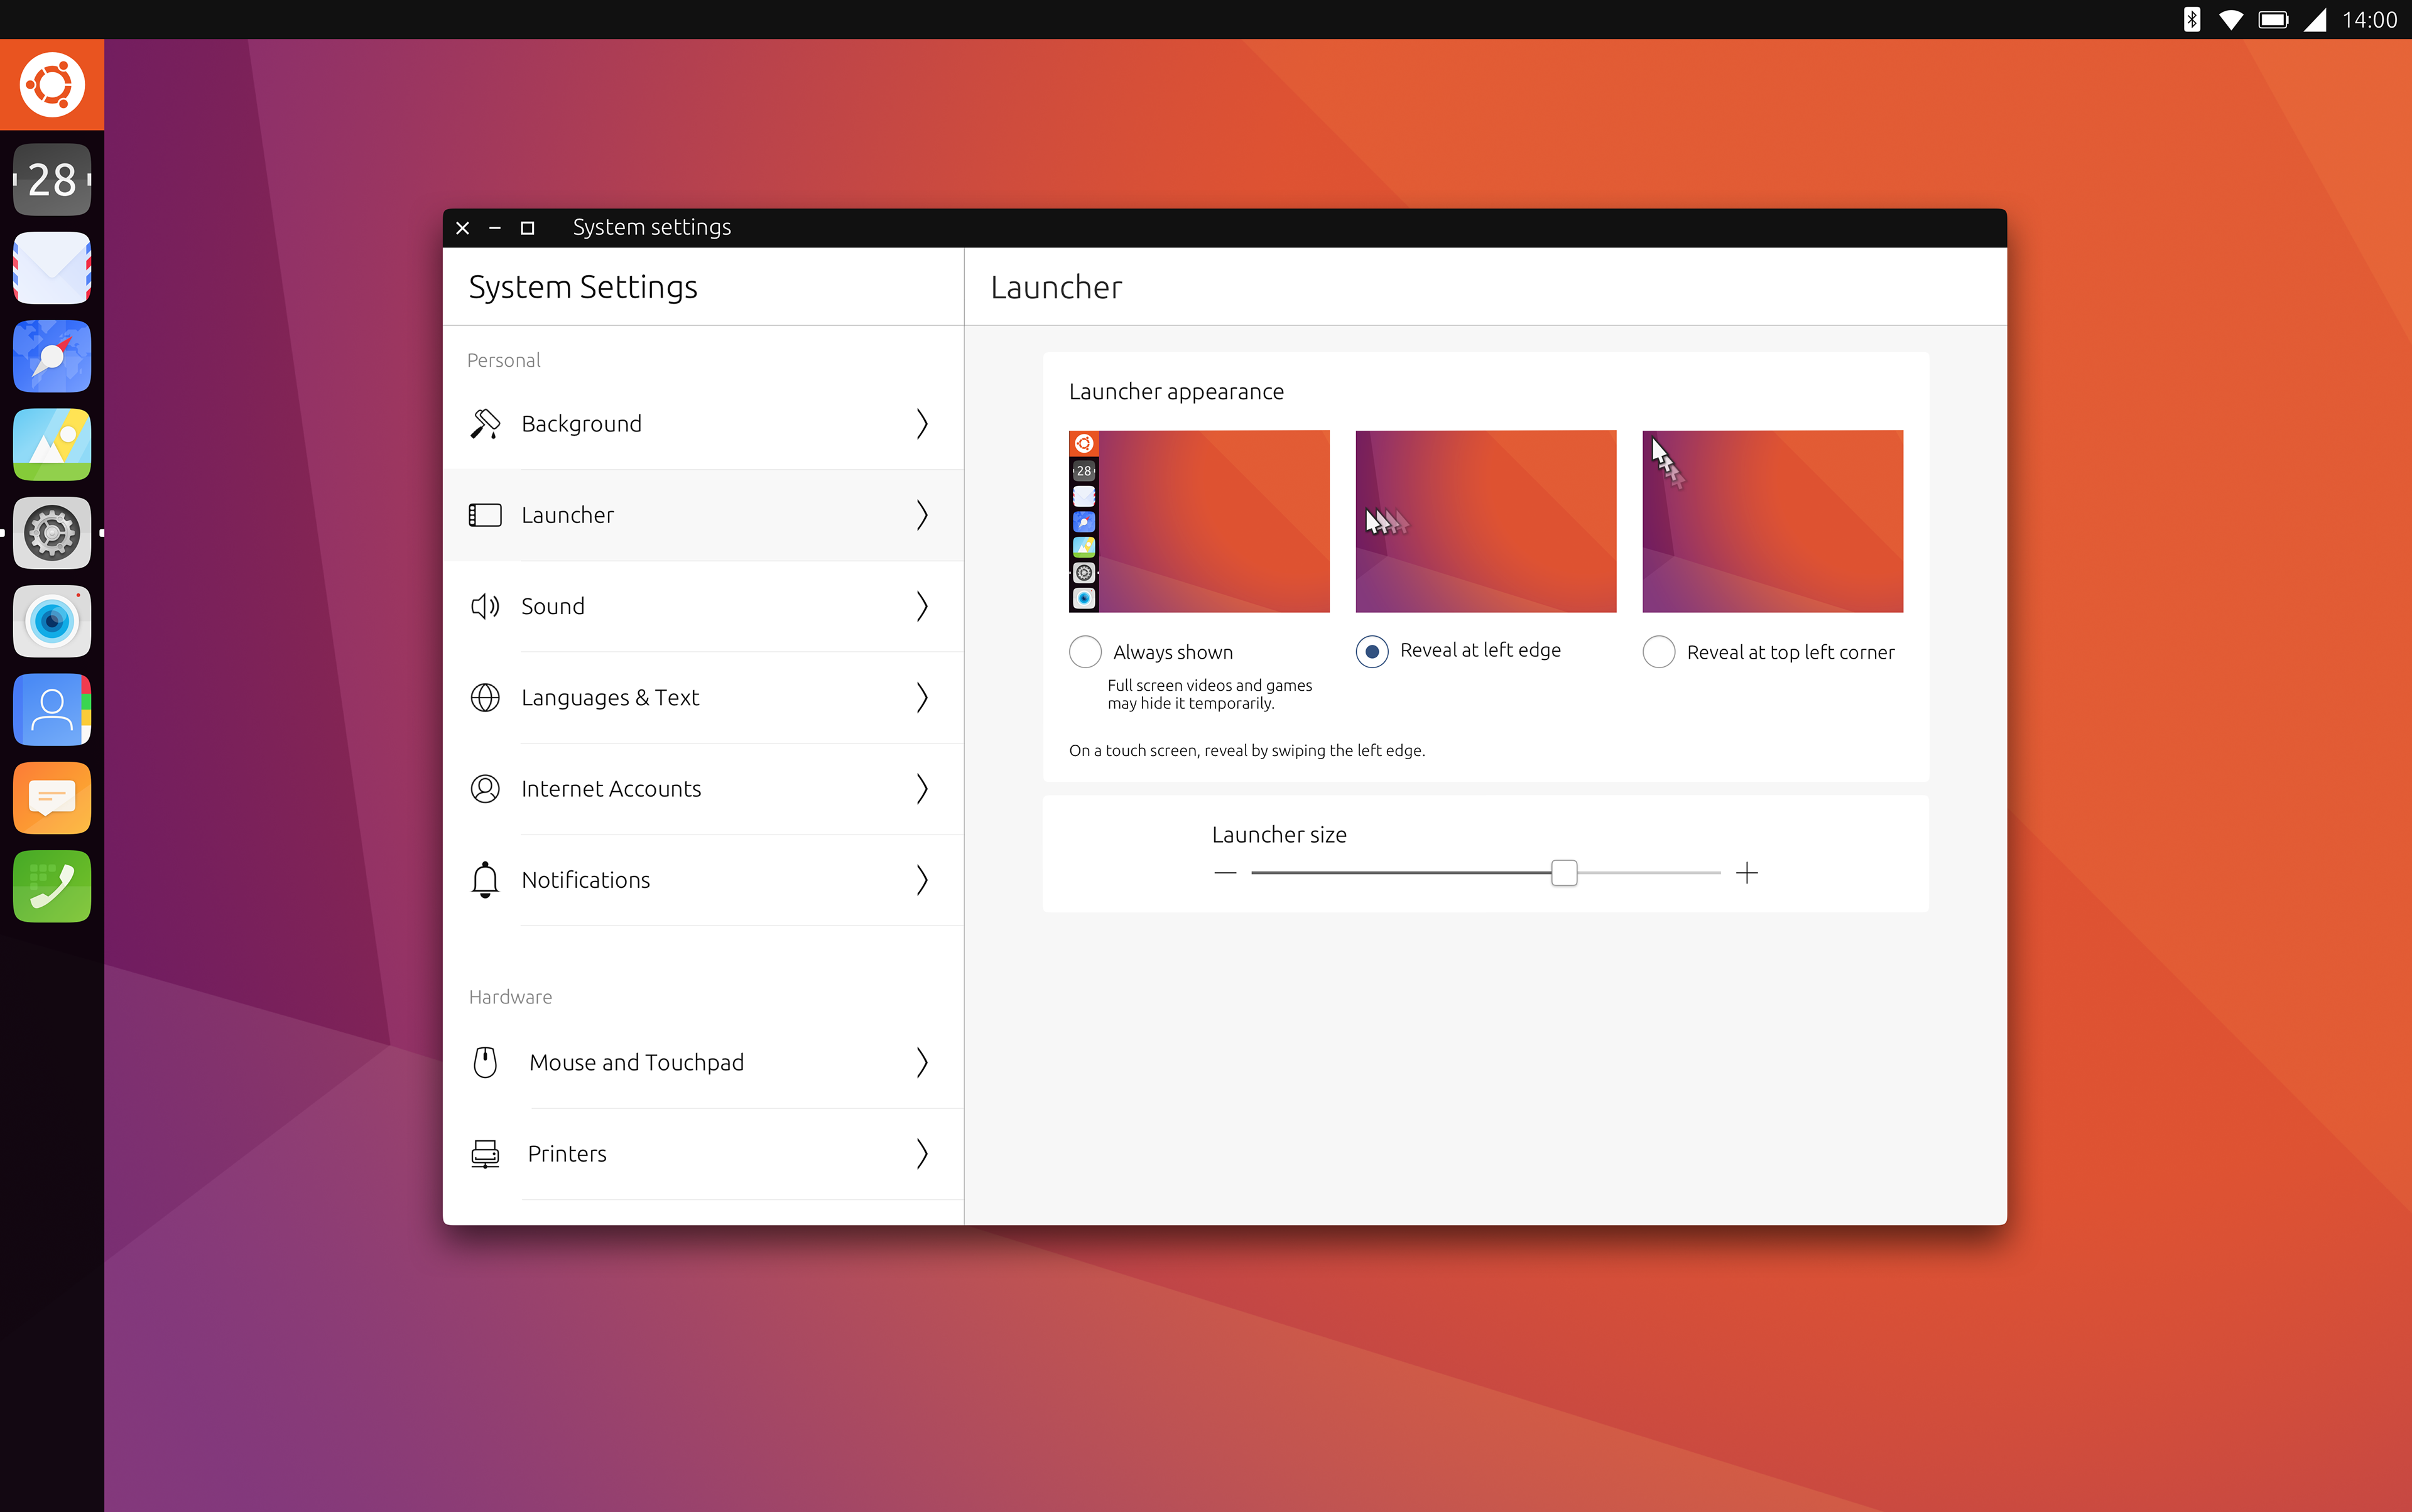Click the 14:00 clock indicator
This screenshot has width=2412, height=1512.
[2369, 20]
